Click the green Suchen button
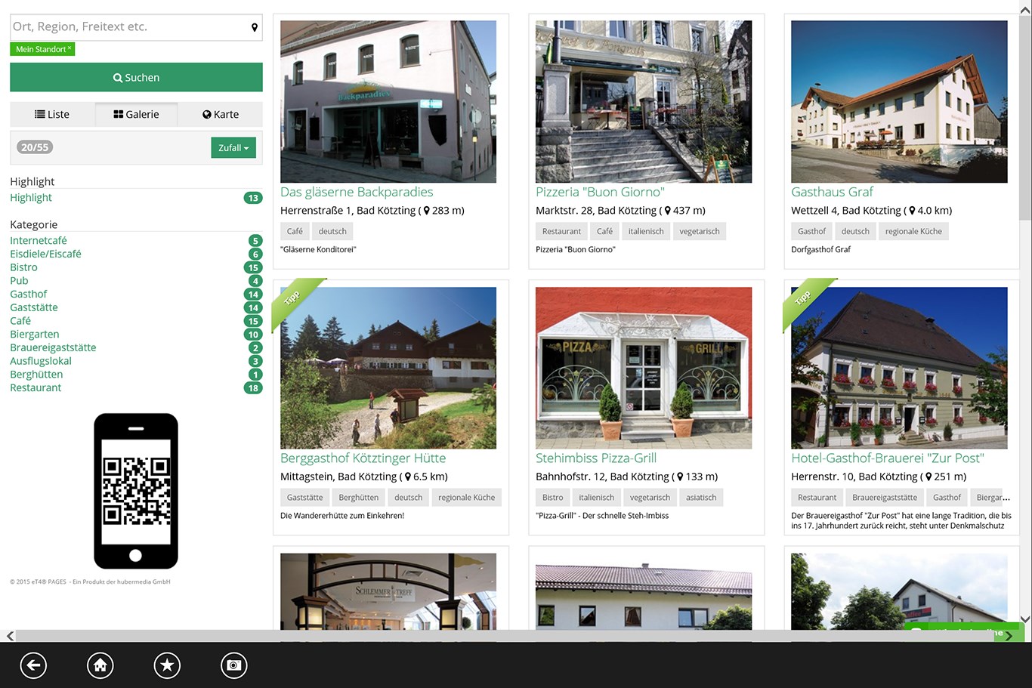Image resolution: width=1032 pixels, height=688 pixels. (136, 77)
